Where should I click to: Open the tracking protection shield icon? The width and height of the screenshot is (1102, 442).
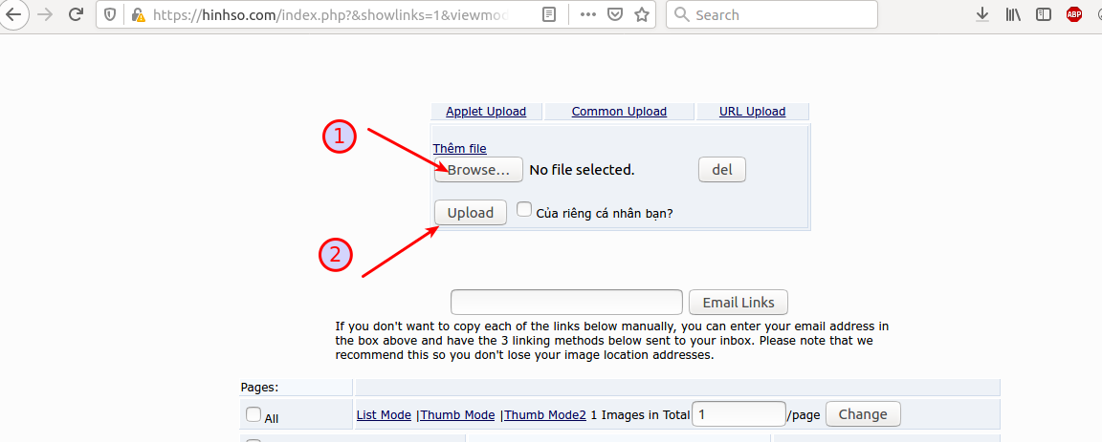[x=110, y=14]
